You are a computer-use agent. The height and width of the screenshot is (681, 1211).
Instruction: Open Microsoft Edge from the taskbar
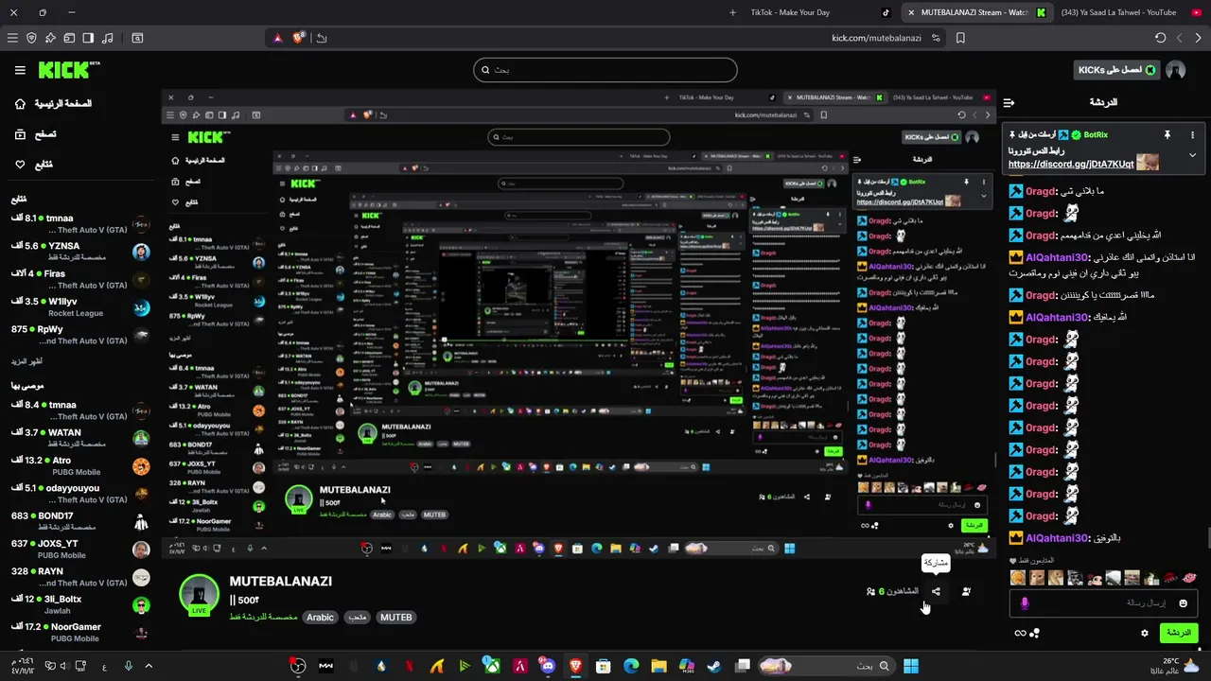631,666
